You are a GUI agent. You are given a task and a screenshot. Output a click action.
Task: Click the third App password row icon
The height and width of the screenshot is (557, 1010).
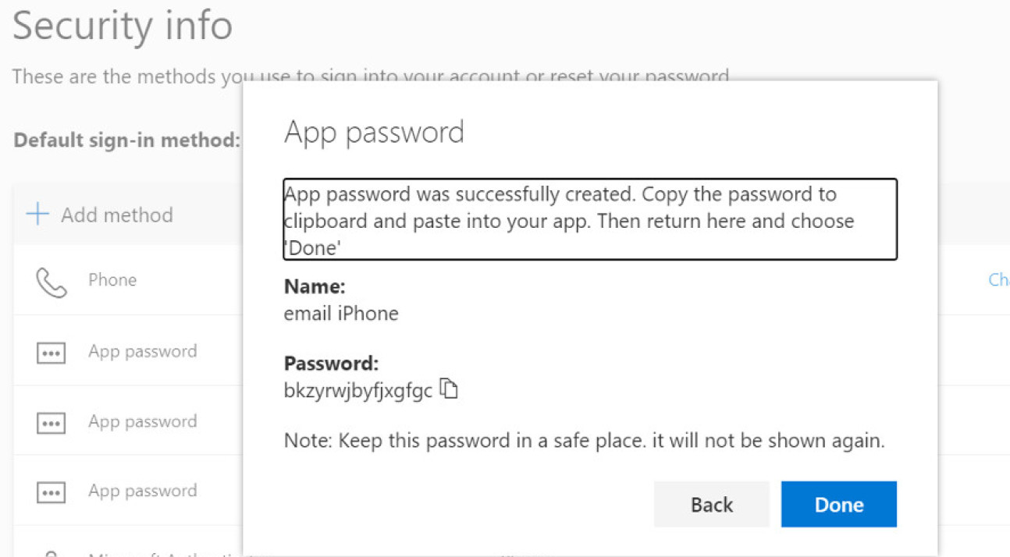click(x=51, y=492)
